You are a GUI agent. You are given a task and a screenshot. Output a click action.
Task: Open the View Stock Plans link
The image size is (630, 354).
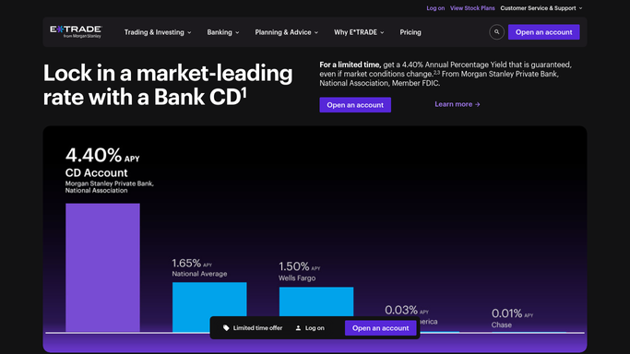point(472,8)
